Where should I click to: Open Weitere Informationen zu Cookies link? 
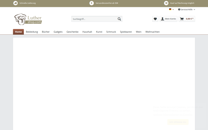tap(173, 115)
